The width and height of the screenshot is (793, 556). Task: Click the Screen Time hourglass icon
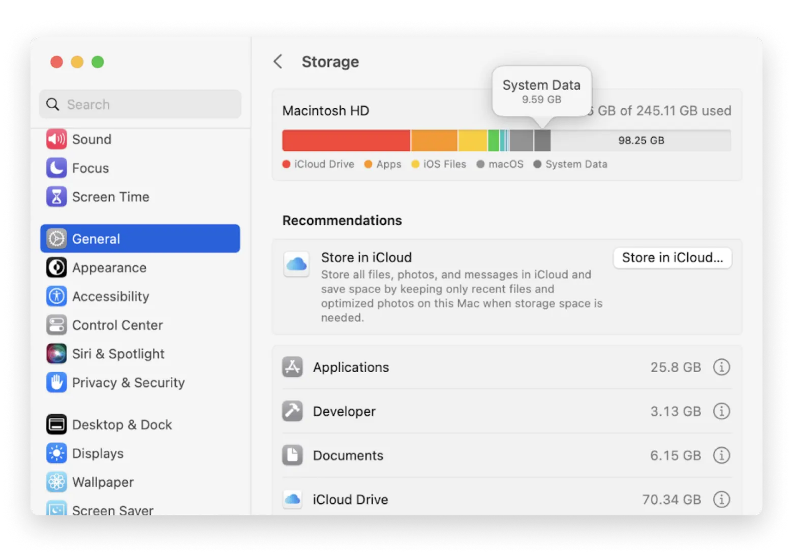point(56,197)
